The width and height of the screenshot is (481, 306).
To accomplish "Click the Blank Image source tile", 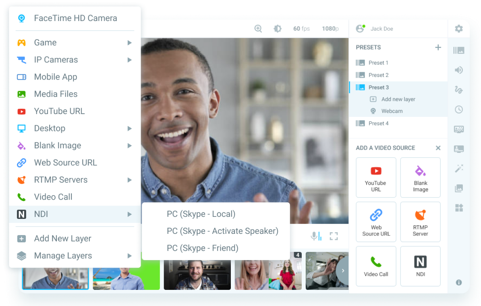I will click(x=420, y=177).
